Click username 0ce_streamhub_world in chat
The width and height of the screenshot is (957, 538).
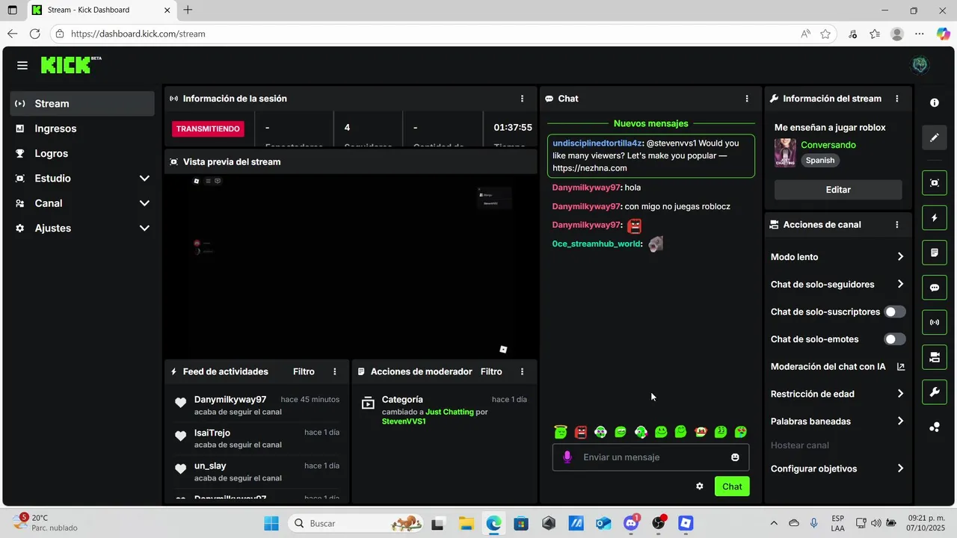tap(597, 244)
